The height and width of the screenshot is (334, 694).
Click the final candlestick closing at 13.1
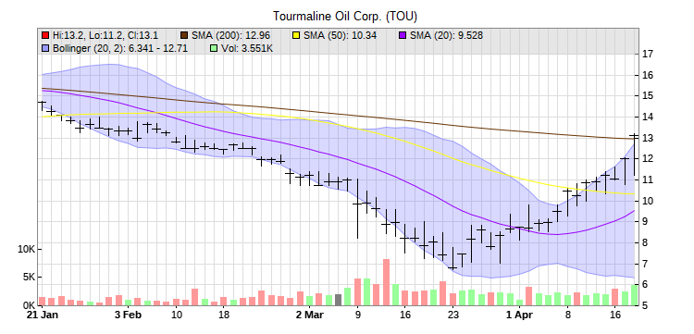pyautogui.click(x=634, y=155)
